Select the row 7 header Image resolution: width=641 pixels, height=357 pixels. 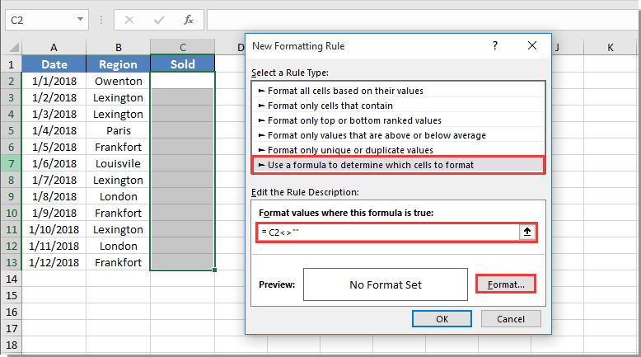(11, 163)
